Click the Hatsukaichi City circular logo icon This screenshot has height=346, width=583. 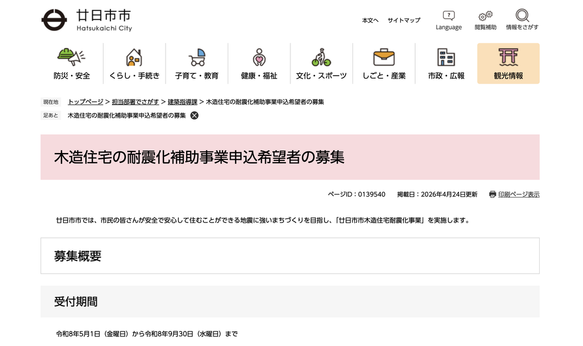click(54, 20)
